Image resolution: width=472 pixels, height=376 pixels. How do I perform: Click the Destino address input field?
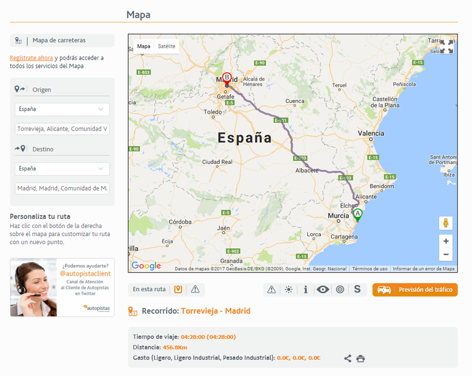click(x=62, y=188)
